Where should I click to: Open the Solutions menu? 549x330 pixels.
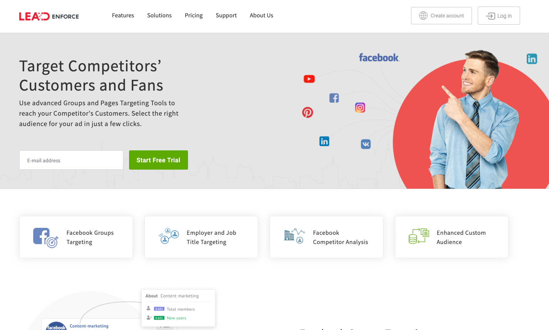159,15
